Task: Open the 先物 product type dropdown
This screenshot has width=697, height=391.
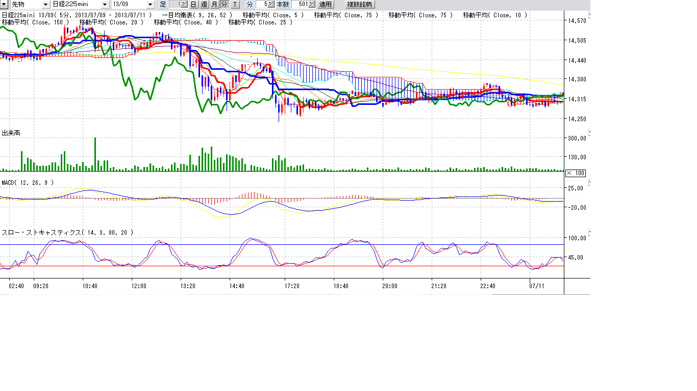Action: click(45, 5)
